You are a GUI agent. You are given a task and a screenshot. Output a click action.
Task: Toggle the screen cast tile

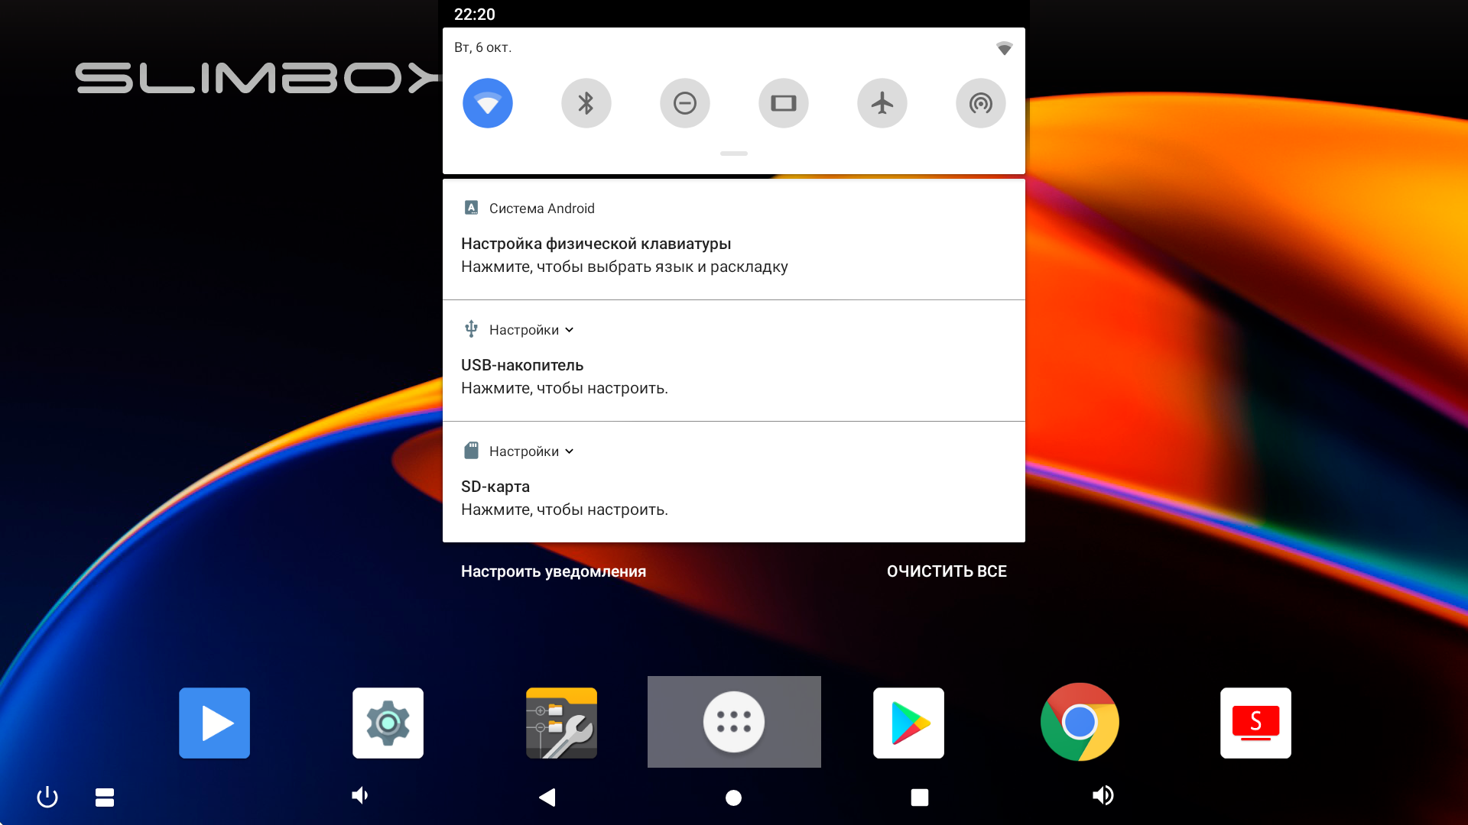[783, 103]
